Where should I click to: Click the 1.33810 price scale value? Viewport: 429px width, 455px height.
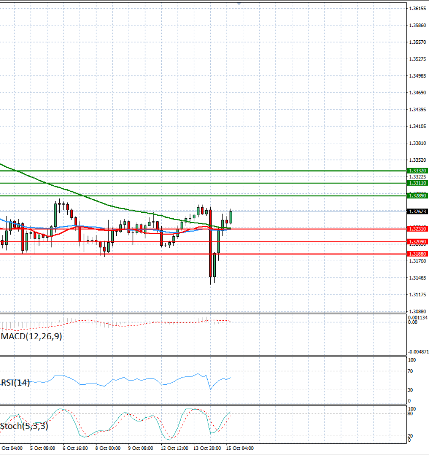pos(417,143)
